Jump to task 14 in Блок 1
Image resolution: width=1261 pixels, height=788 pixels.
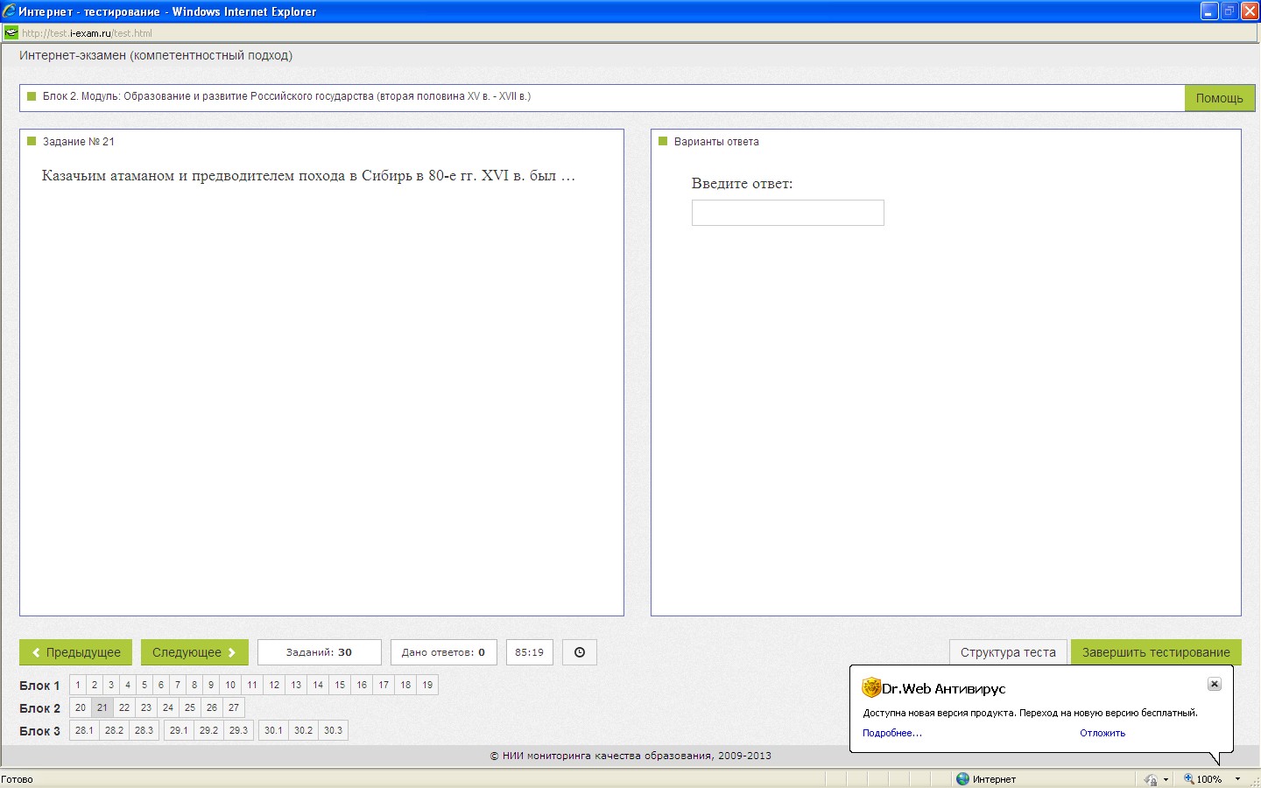coord(318,685)
